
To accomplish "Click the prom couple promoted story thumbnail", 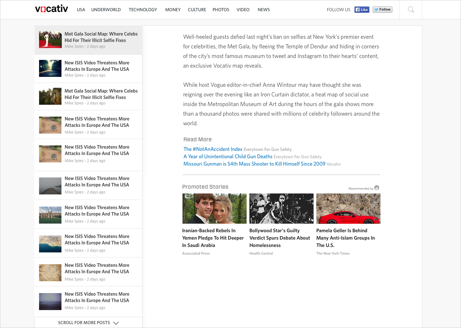I will point(214,209).
